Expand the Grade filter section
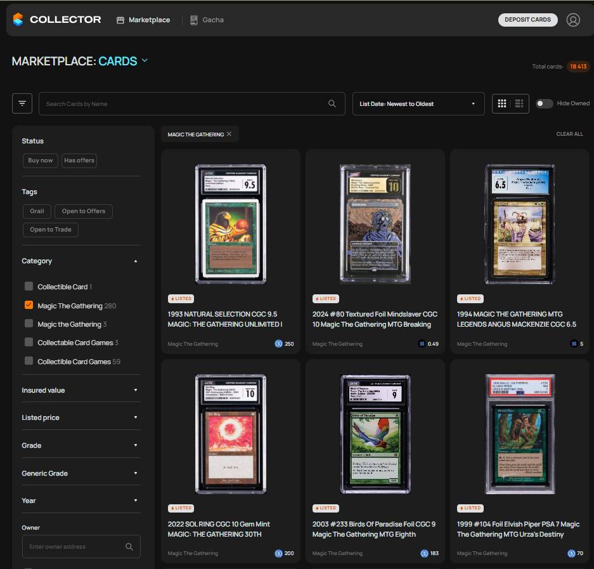Image resolution: width=594 pixels, height=569 pixels. [81, 445]
